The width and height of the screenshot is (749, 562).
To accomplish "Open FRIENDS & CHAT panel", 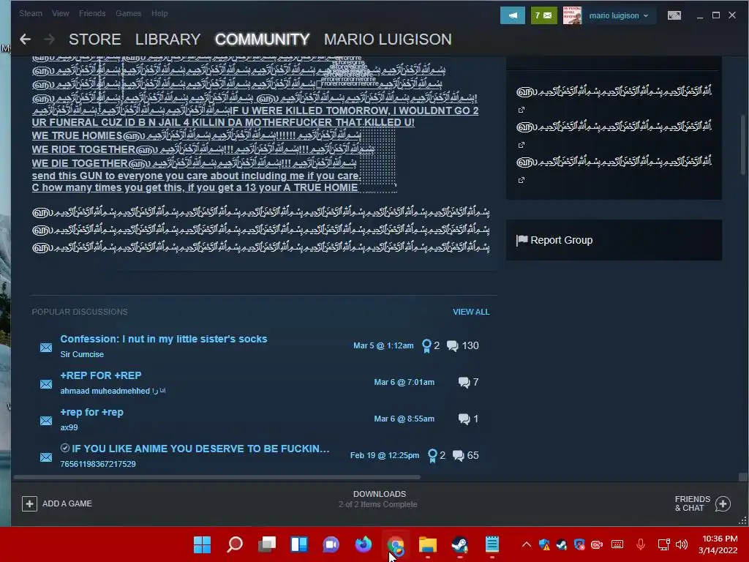I will point(703,503).
